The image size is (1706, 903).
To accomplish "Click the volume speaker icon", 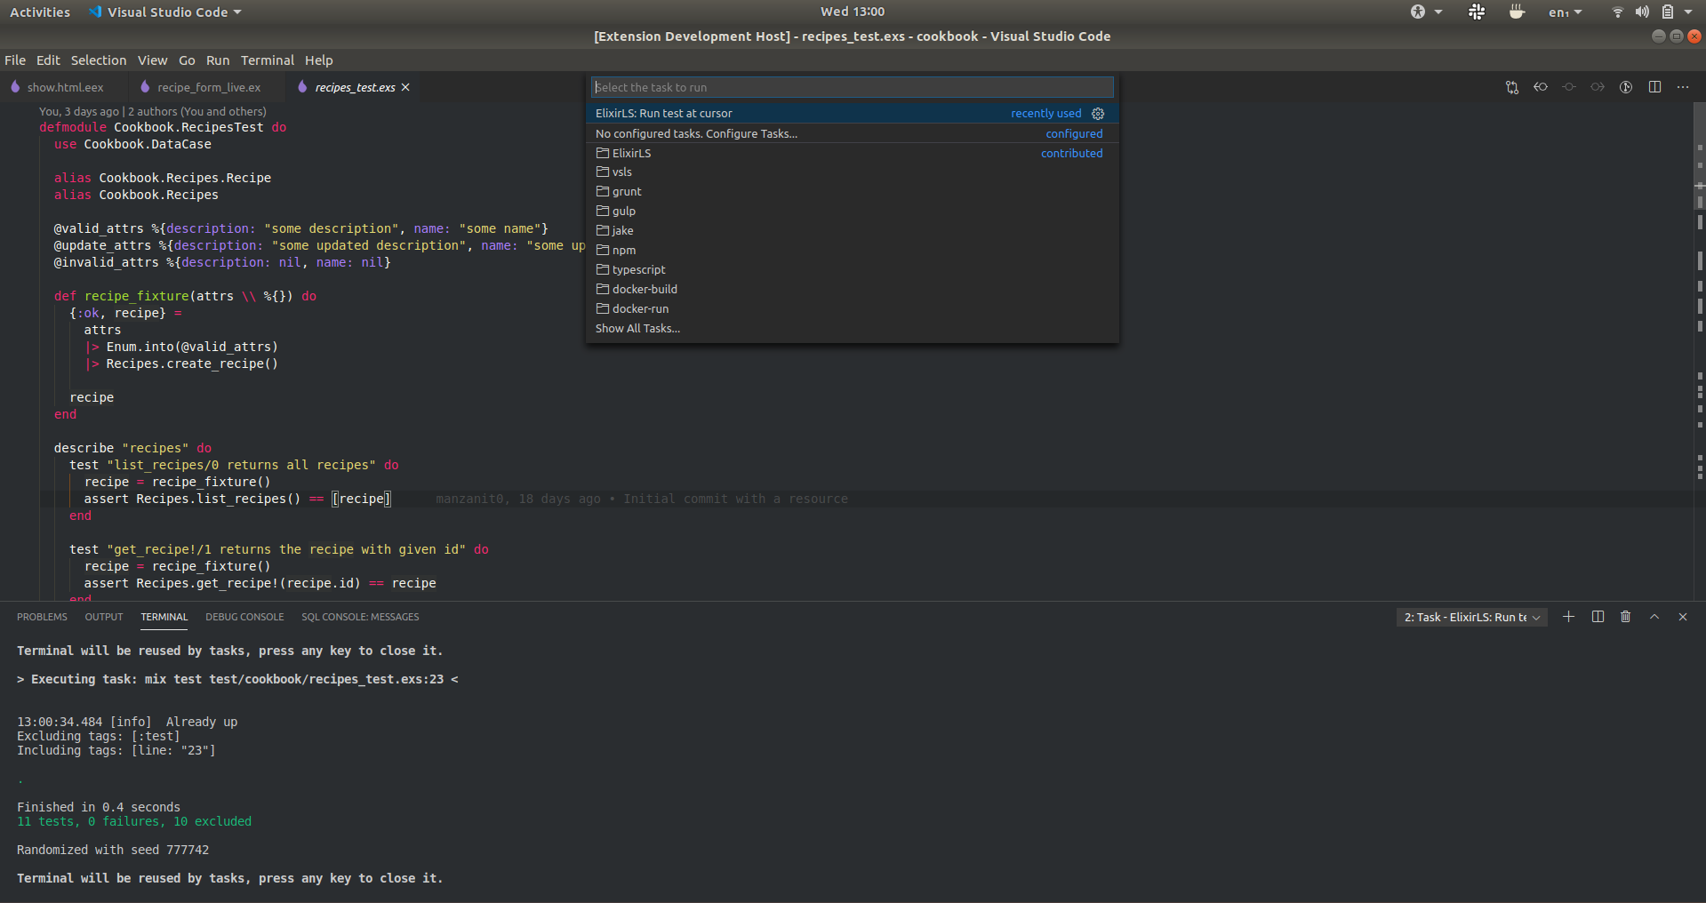I will click(1642, 12).
